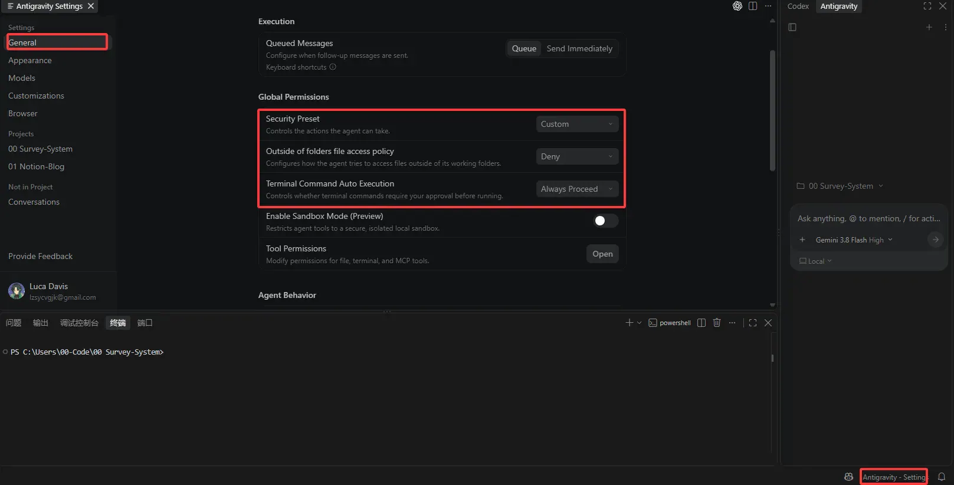Image resolution: width=954 pixels, height=485 pixels.
Task: Create a new terminal with the plus icon
Action: click(x=629, y=323)
